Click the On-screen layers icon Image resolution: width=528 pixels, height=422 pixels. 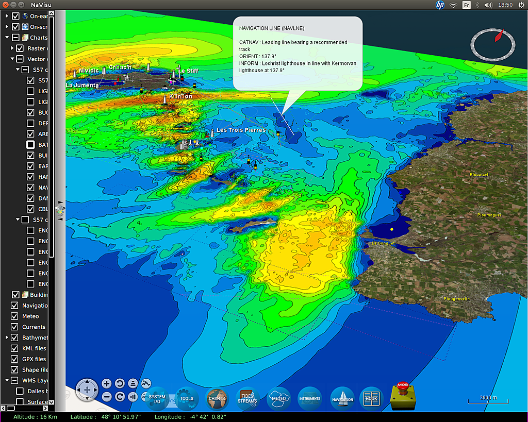(x=25, y=27)
